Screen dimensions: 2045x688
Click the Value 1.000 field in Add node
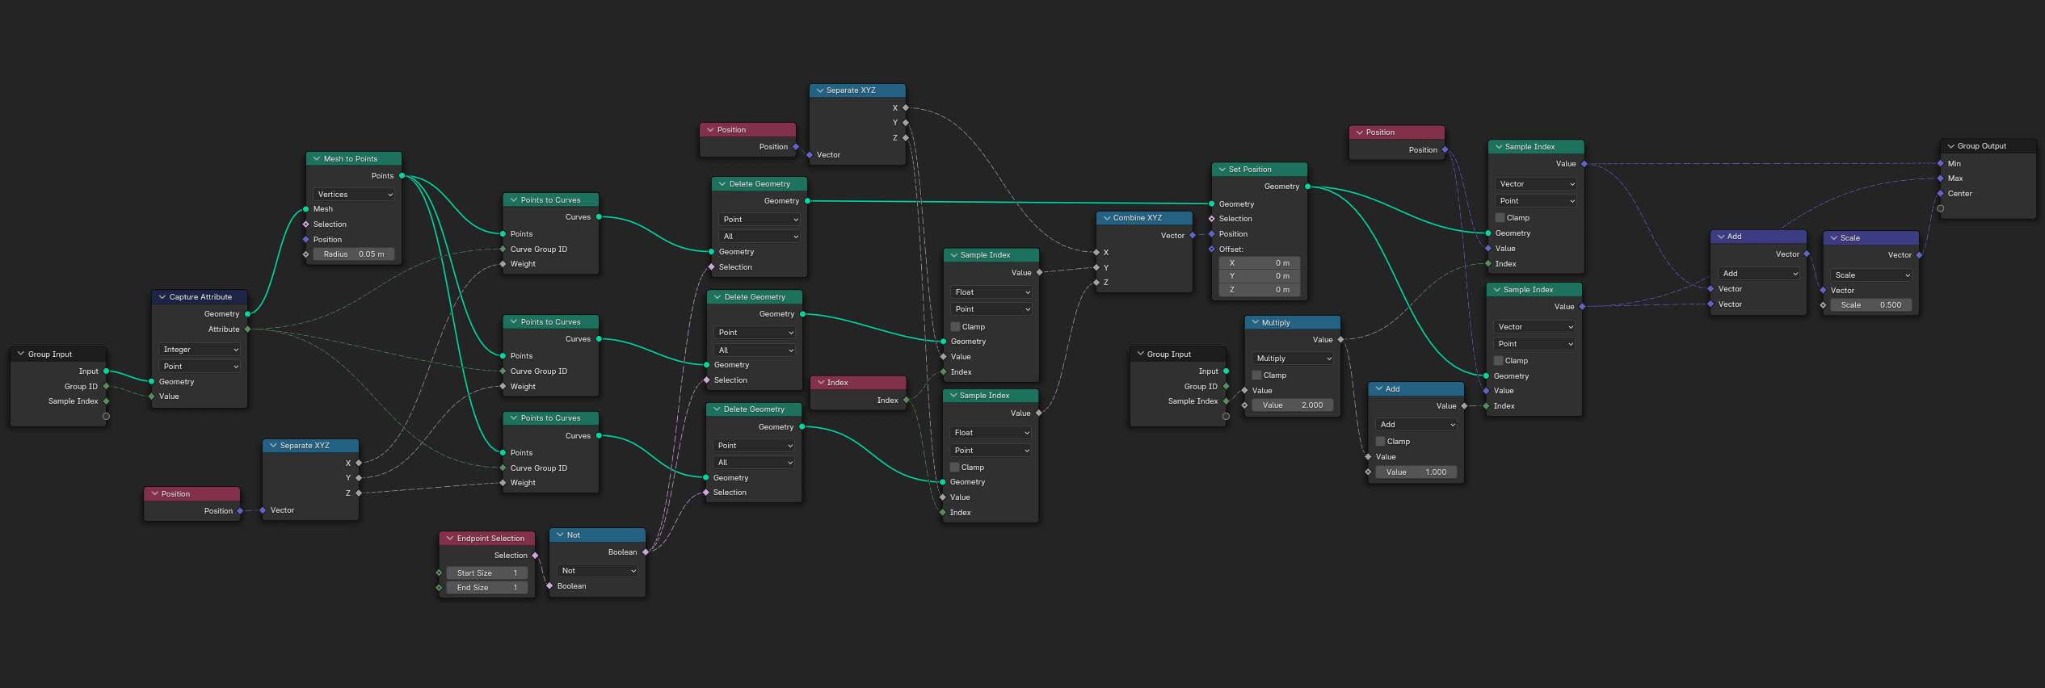click(x=1416, y=472)
